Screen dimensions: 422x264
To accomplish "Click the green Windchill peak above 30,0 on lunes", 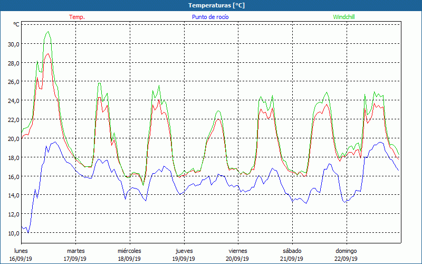I will point(48,32).
